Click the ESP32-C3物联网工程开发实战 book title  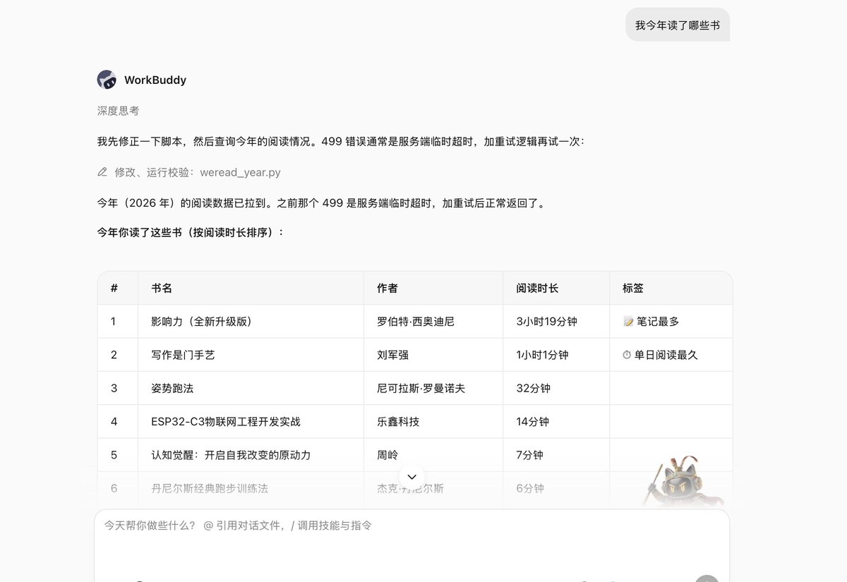pyautogui.click(x=226, y=422)
